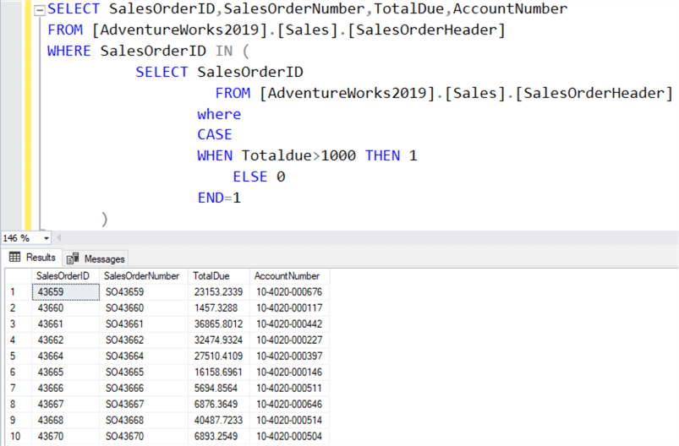
Task: Select the AccountNumber column header
Action: 290,276
